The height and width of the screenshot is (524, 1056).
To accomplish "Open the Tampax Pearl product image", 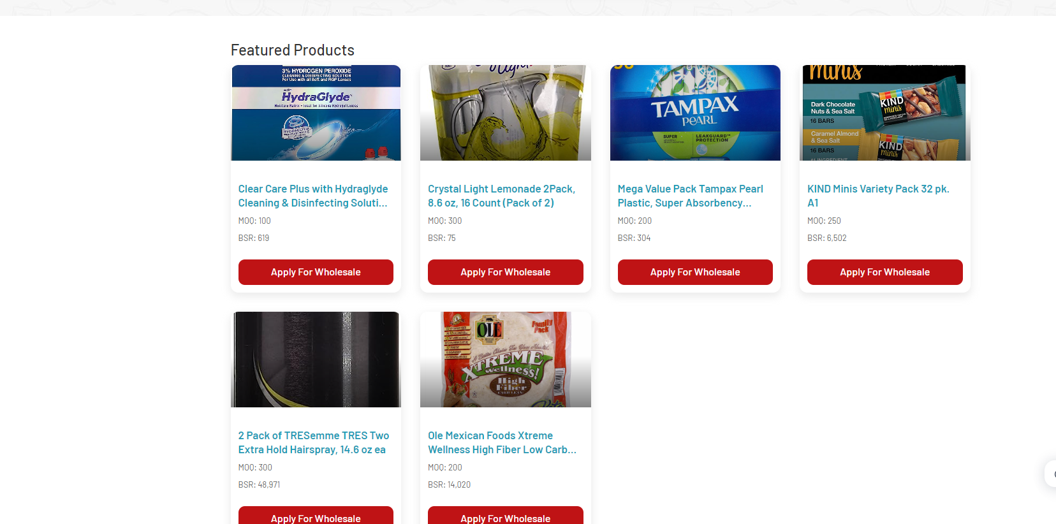I will 695,113.
